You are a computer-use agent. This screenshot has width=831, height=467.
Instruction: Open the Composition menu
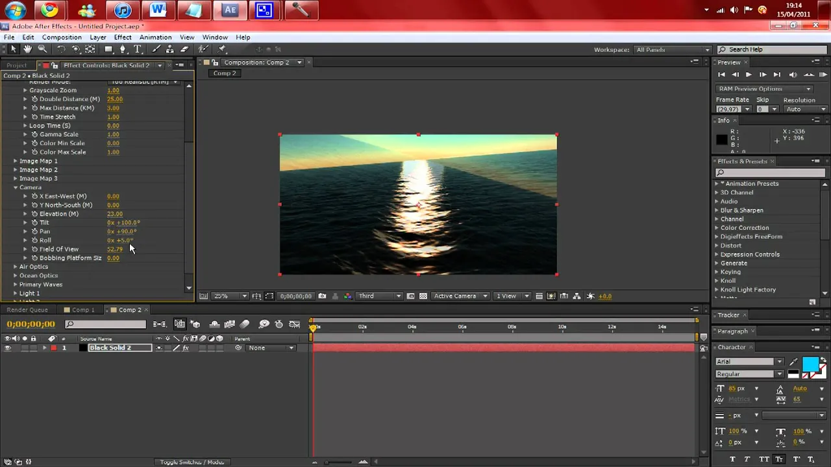[62, 37]
